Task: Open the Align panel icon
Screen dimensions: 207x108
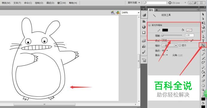Action: pyautogui.click(x=144, y=21)
